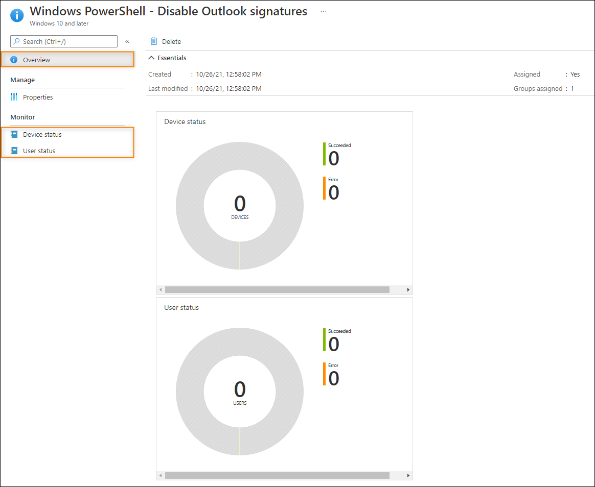This screenshot has height=487, width=595.
Task: Click right arrow of User status scrollbar
Action: point(408,475)
